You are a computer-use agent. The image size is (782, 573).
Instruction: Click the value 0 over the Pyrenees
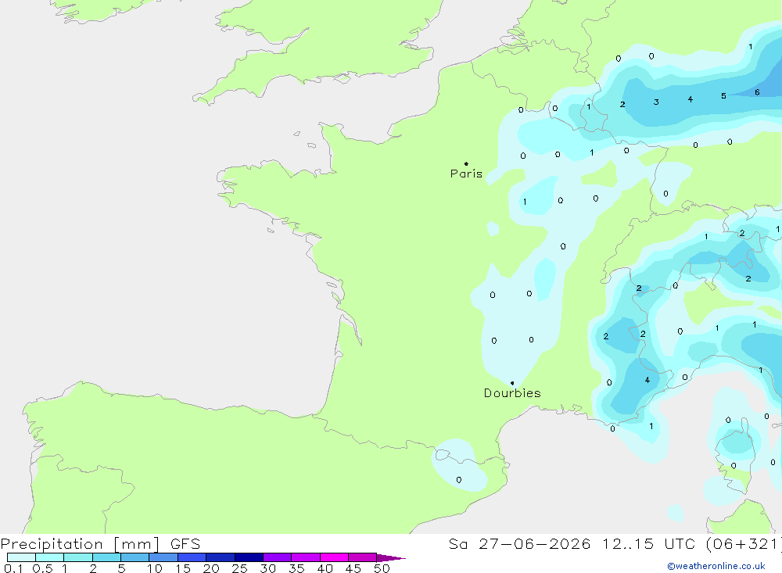pos(459,480)
